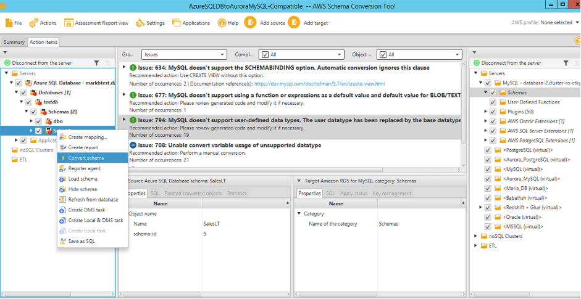Click the issues list vertical scrollbar
The height and width of the screenshot is (299, 581).
463,104
